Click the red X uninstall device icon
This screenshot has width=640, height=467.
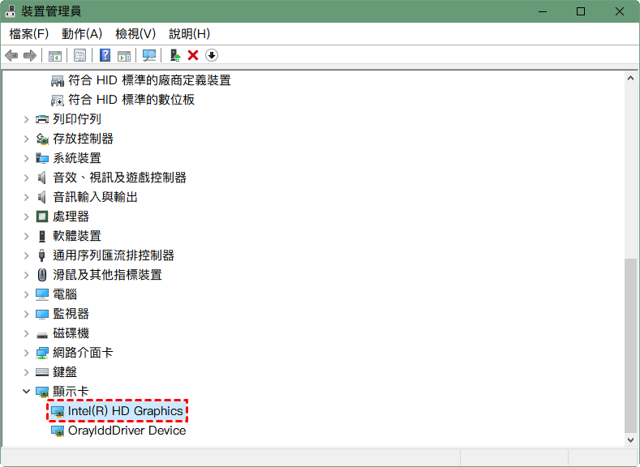(193, 55)
